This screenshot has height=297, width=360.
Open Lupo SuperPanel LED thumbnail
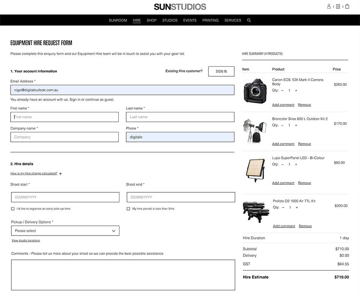[x=255, y=170]
